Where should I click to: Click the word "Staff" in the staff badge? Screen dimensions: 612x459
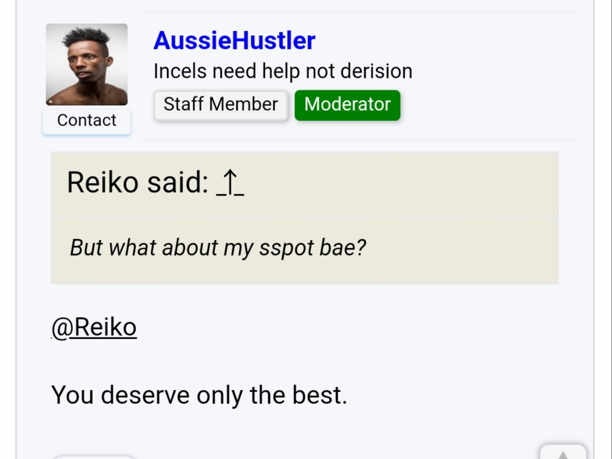184,104
